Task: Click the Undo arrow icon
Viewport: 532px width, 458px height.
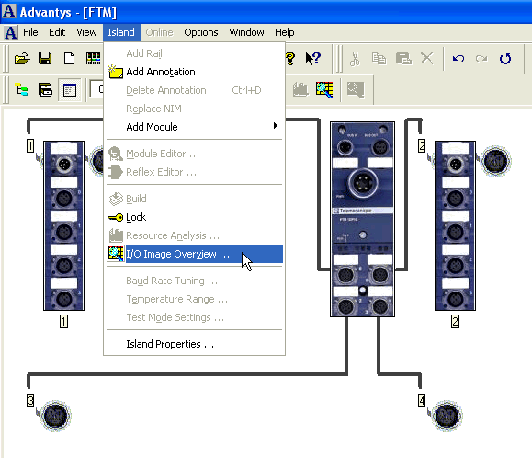Action: (458, 58)
